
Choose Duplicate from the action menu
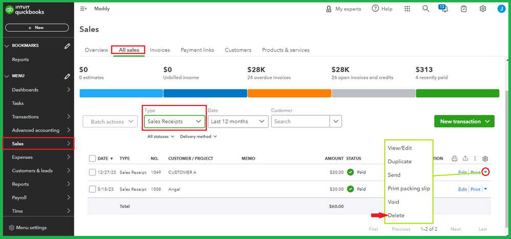tap(399, 161)
